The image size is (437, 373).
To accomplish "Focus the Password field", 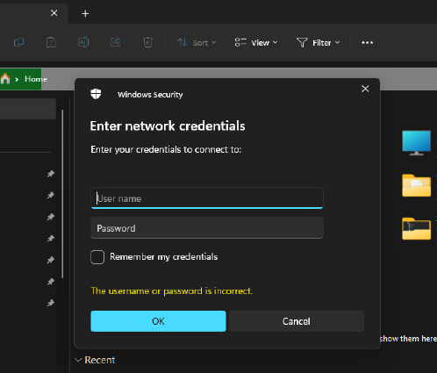I will point(207,228).
